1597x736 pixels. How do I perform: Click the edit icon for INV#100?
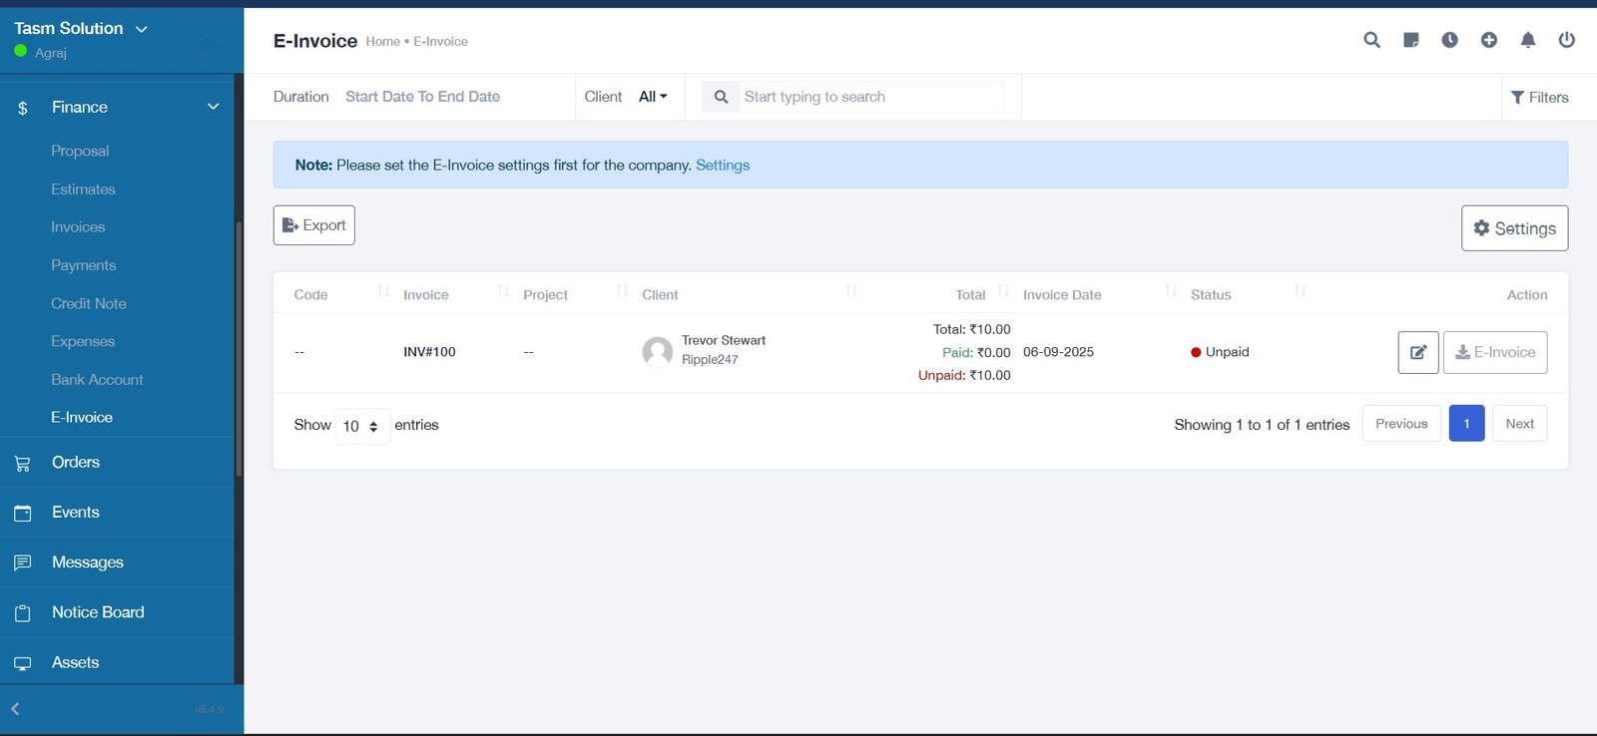(x=1417, y=352)
